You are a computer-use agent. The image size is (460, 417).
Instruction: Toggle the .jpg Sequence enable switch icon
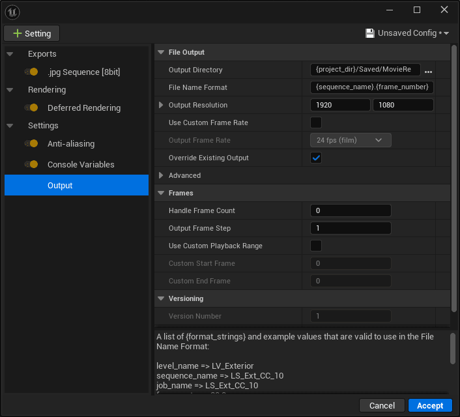[31, 72]
